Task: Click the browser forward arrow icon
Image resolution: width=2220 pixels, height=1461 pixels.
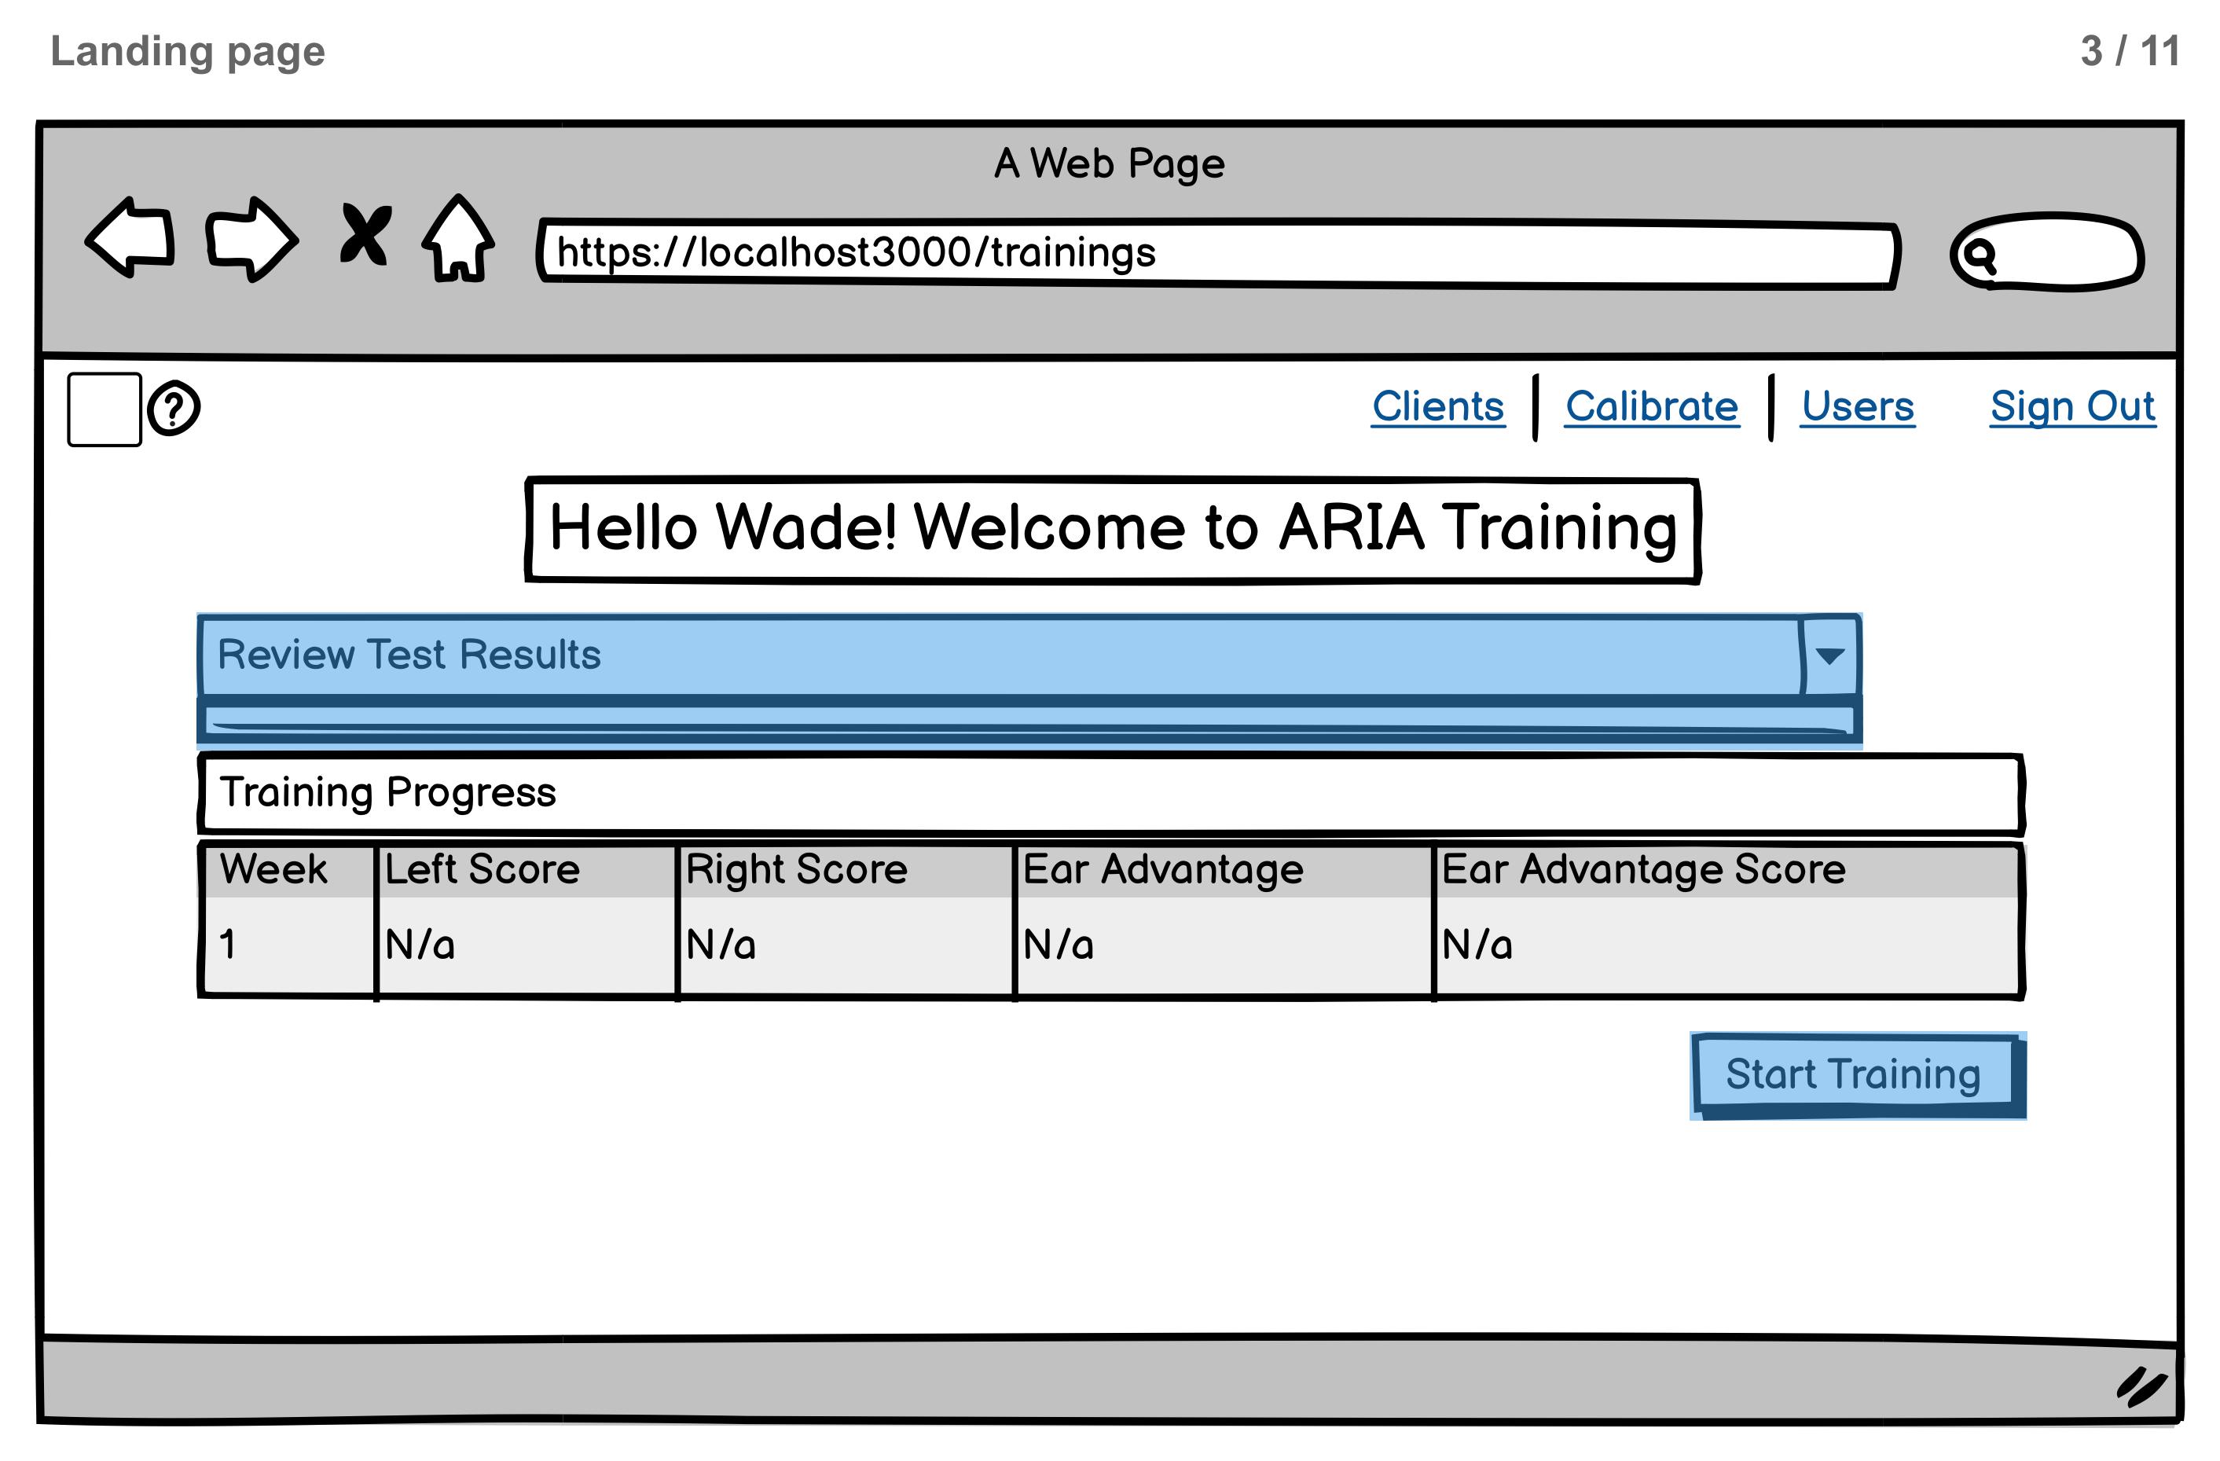Action: pos(251,239)
